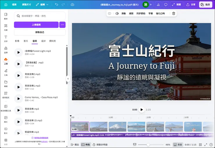Viewport: 215px width, 148px height.
Task: Play the video from main play button
Action: [x=141, y=110]
